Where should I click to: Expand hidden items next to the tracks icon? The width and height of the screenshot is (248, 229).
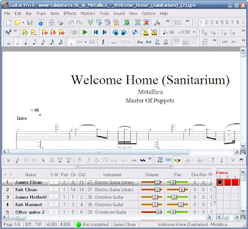15,31
